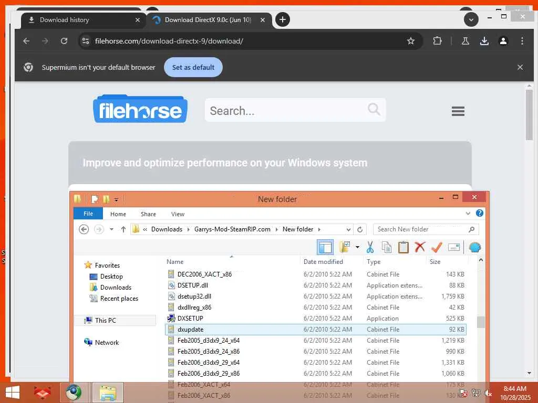Screen dimensions: 538x403
Task: Click the Copy pages icon
Action: point(387,247)
